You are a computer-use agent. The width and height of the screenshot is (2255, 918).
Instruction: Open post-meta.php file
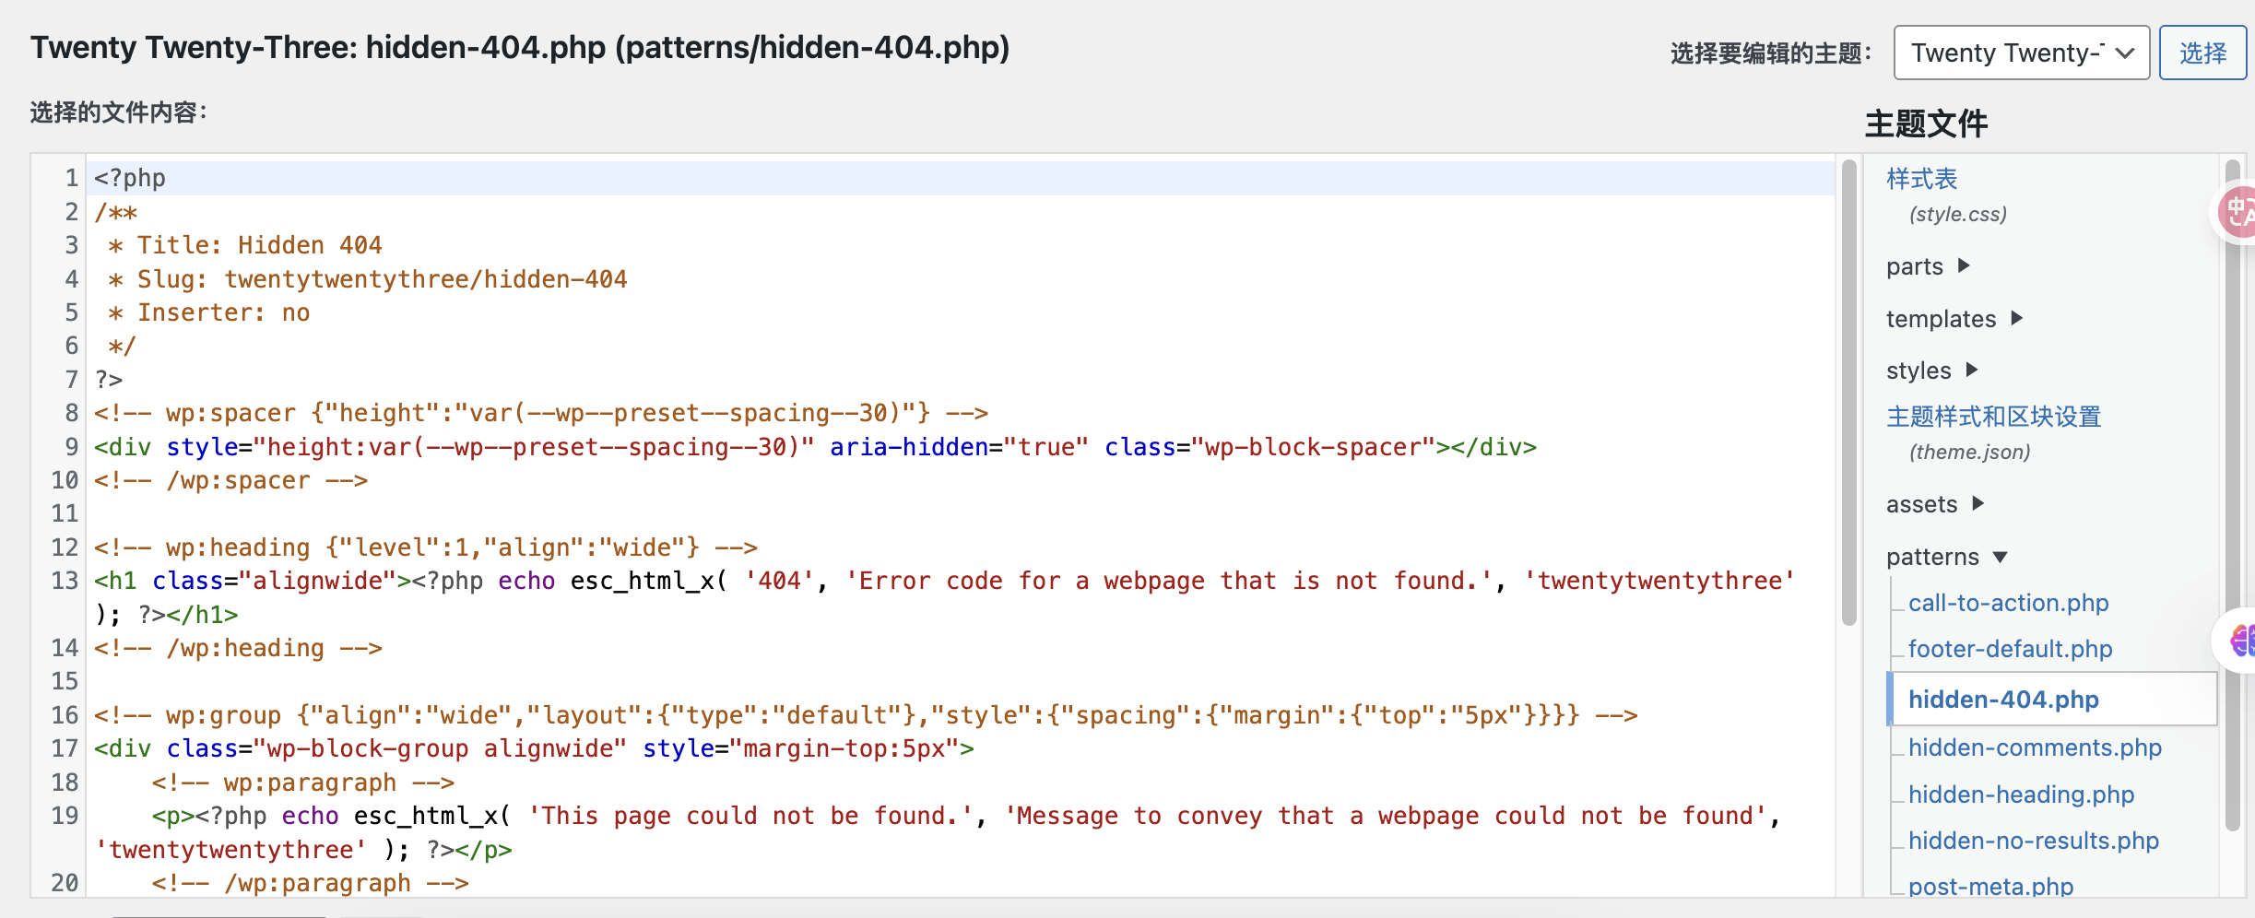tap(1990, 886)
